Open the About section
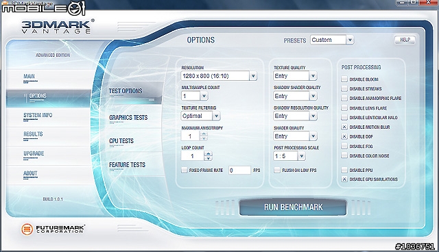This screenshot has height=252, width=439. 30,173
